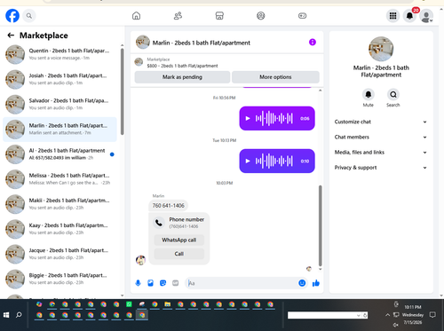Open the Friends icon in top navigation

[178, 16]
